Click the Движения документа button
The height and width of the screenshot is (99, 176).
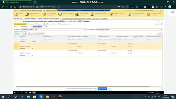coord(64,24)
